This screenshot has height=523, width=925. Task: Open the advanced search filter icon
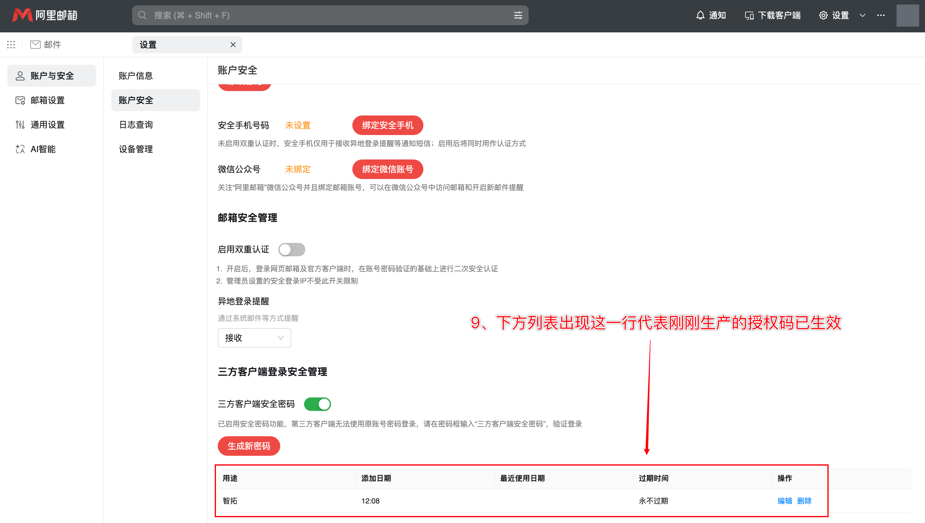518,15
